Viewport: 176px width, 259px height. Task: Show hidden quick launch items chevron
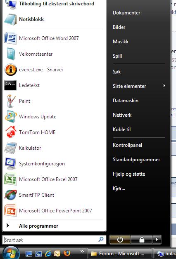tap(82, 252)
